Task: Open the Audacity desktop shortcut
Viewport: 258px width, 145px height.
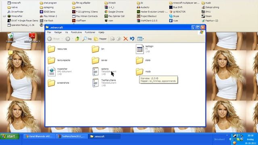Action: tap(143, 7)
